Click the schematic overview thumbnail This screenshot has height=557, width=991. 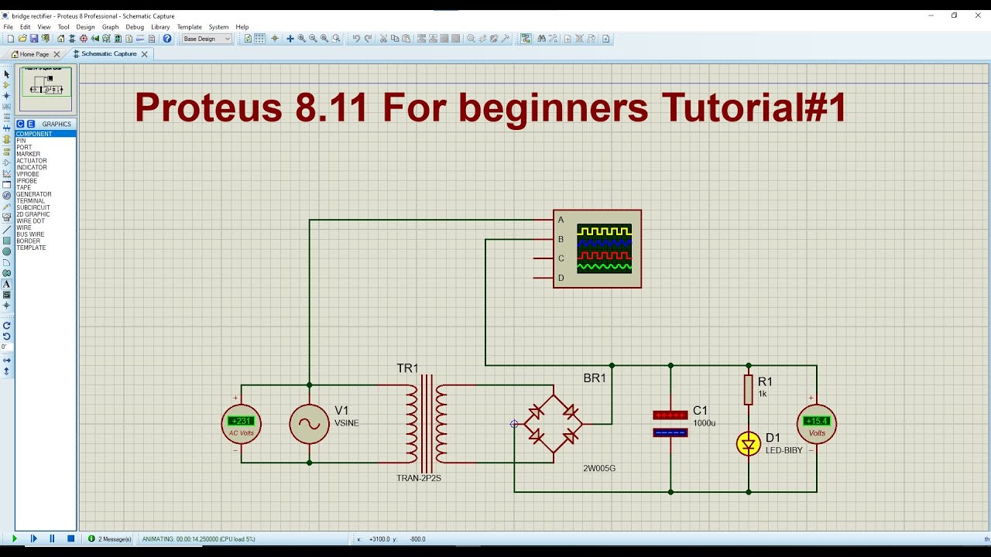coord(46,89)
